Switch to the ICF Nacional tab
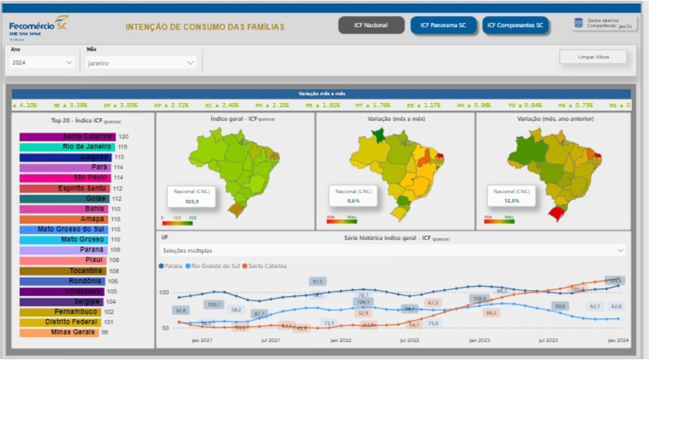676x428 pixels. click(x=371, y=25)
